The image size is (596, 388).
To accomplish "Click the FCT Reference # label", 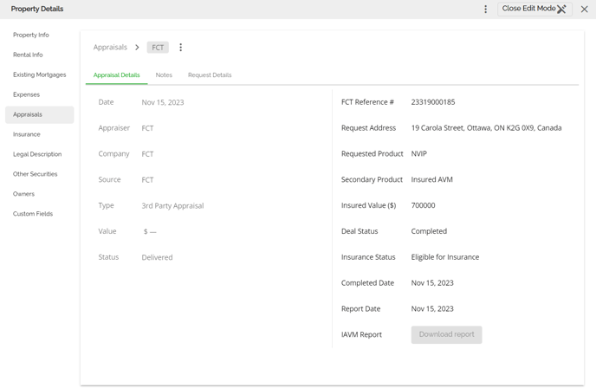I will pyautogui.click(x=367, y=102).
